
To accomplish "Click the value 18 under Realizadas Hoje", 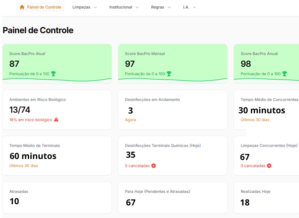I will click(x=245, y=202).
